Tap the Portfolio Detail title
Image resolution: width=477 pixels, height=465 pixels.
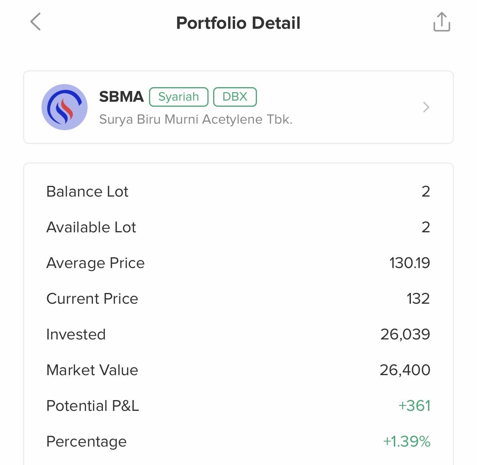pyautogui.click(x=238, y=23)
